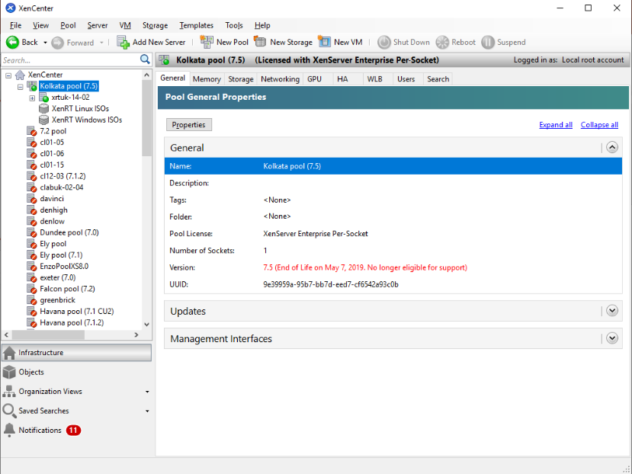Expand the Updates section

[611, 311]
